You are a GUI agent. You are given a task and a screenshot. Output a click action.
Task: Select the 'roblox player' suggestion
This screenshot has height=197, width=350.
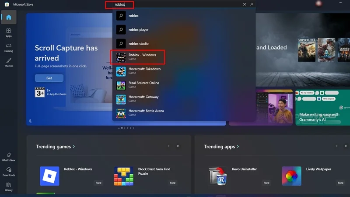click(x=184, y=29)
